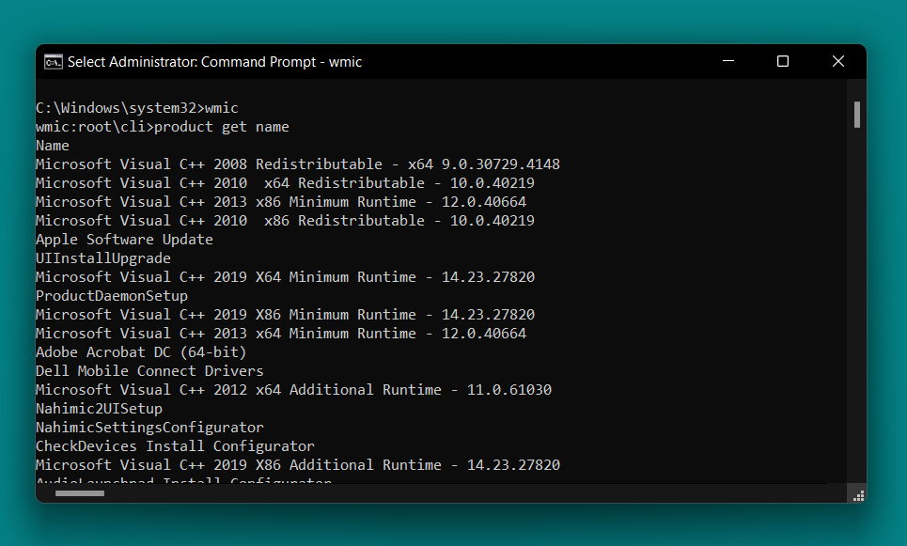Click the "ProductDaemonSetup" output line
The width and height of the screenshot is (907, 546).
coord(112,296)
